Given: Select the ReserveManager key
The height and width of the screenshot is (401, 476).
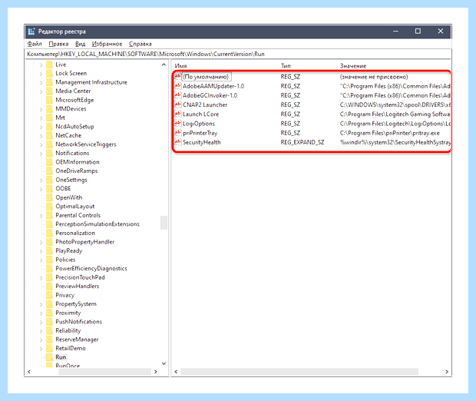Looking at the screenshot, I should coord(77,340).
